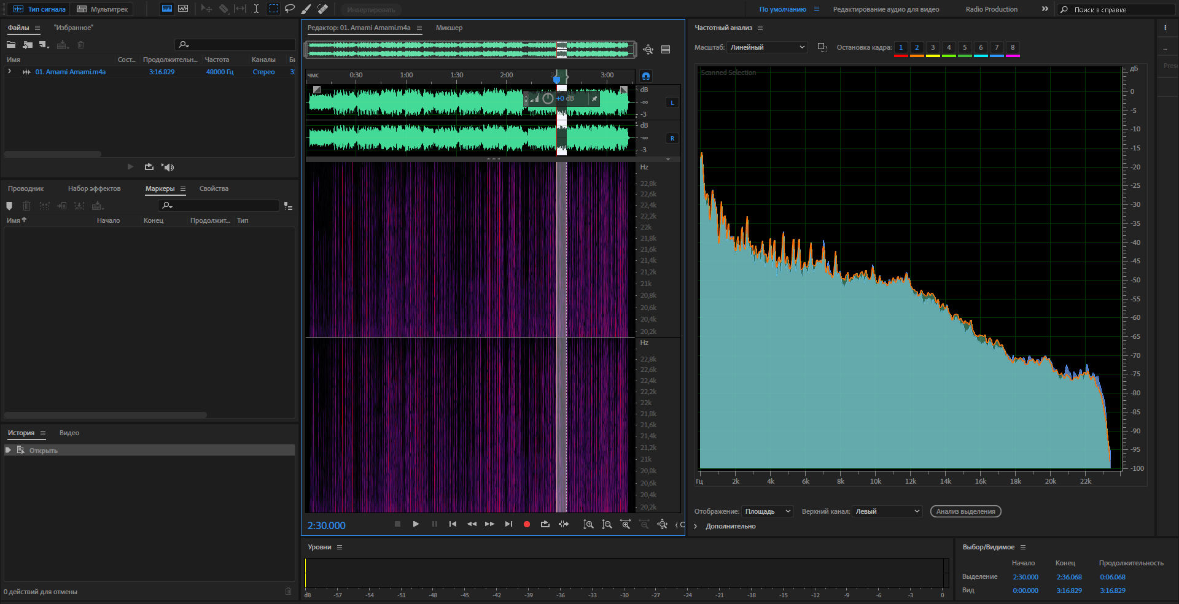
Task: Click hold frame button 3
Action: tap(933, 47)
